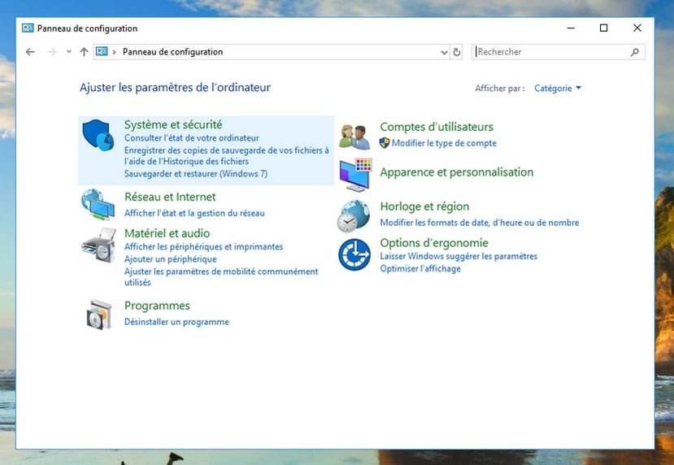674x465 pixels.
Task: Click the magnifier search icon
Action: pos(635,52)
